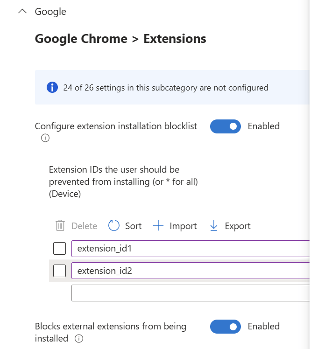The width and height of the screenshot is (310, 349).
Task: Collapse the Google section chevron
Action: pyautogui.click(x=22, y=12)
